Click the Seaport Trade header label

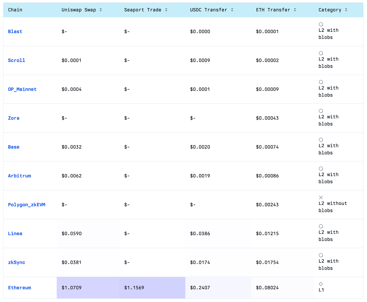pyautogui.click(x=143, y=10)
